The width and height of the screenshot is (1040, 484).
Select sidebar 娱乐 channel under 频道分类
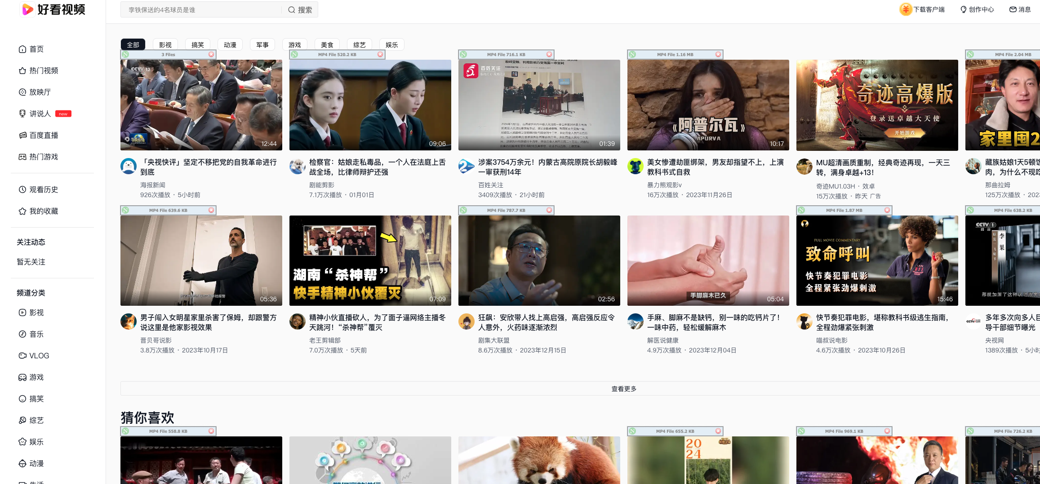click(31, 442)
